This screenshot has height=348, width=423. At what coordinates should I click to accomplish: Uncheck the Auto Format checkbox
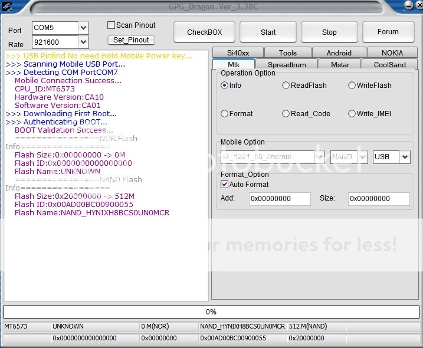(x=224, y=185)
